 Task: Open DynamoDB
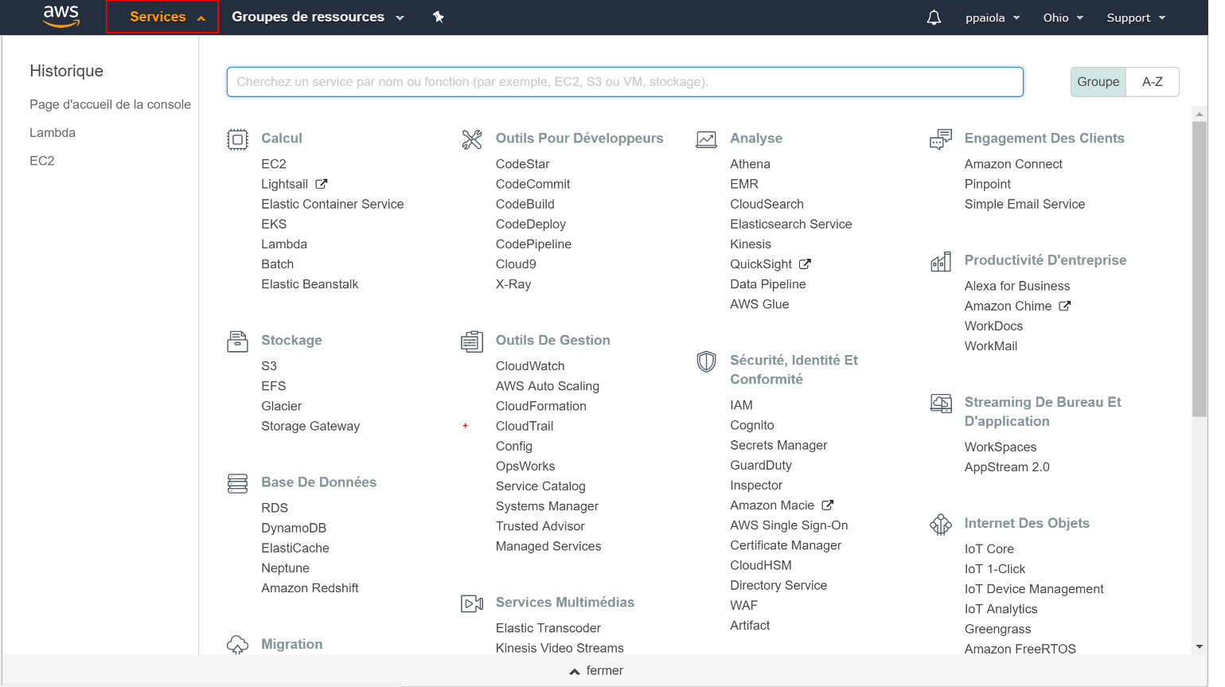[294, 528]
